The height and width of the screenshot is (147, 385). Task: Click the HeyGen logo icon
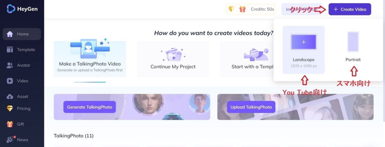pyautogui.click(x=11, y=9)
